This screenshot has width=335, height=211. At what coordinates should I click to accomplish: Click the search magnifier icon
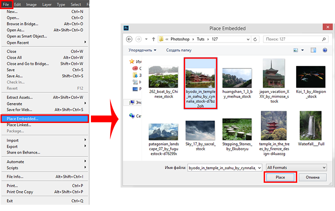(324, 39)
